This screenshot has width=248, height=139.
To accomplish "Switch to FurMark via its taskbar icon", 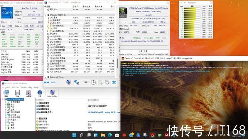I will (x=153, y=135).
